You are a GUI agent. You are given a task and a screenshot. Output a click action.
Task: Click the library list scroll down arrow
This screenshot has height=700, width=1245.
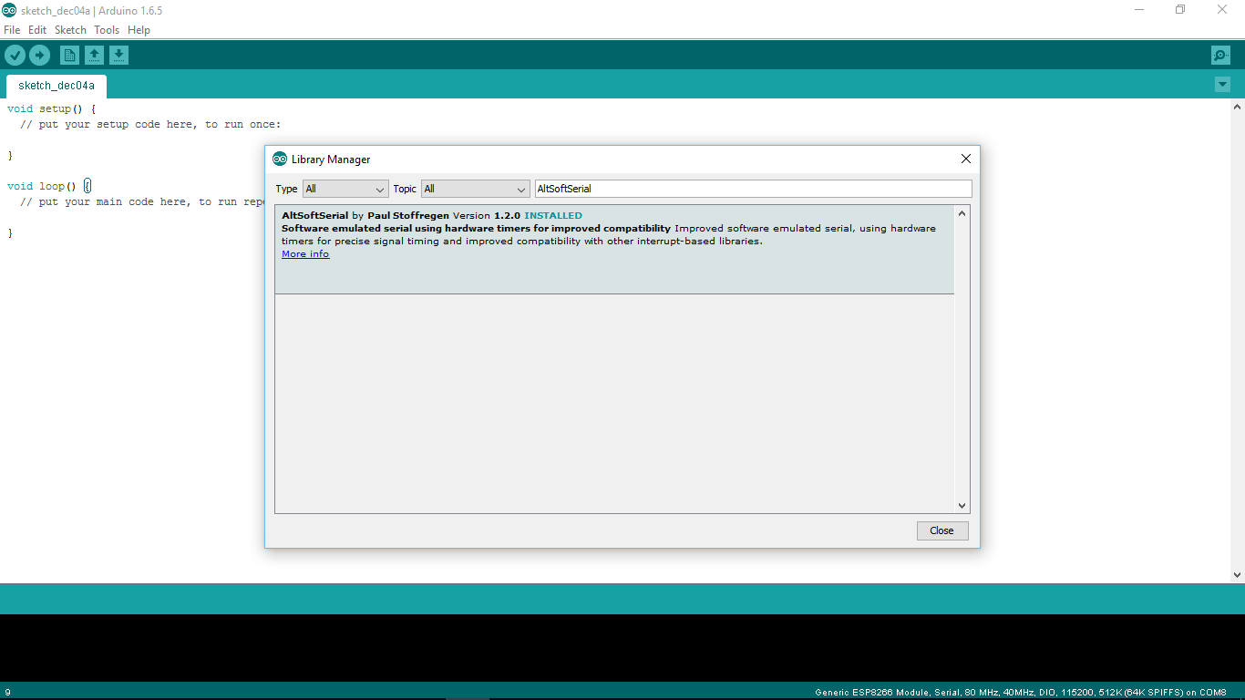[962, 505]
